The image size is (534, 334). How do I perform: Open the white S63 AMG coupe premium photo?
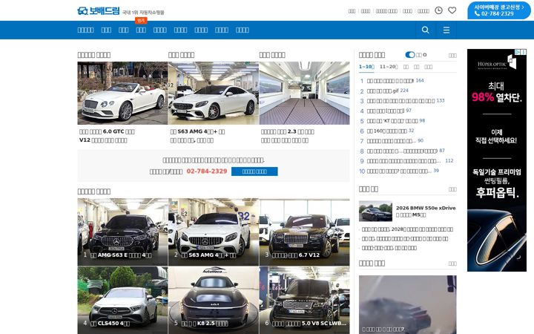[x=214, y=93]
